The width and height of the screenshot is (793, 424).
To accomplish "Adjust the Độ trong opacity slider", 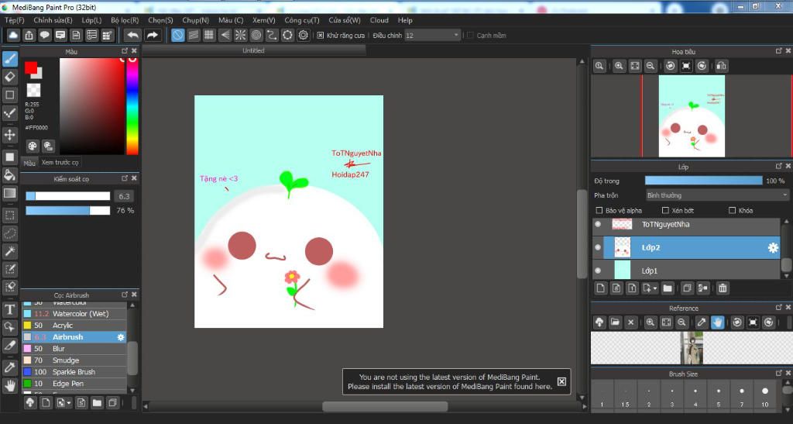I will [x=703, y=181].
